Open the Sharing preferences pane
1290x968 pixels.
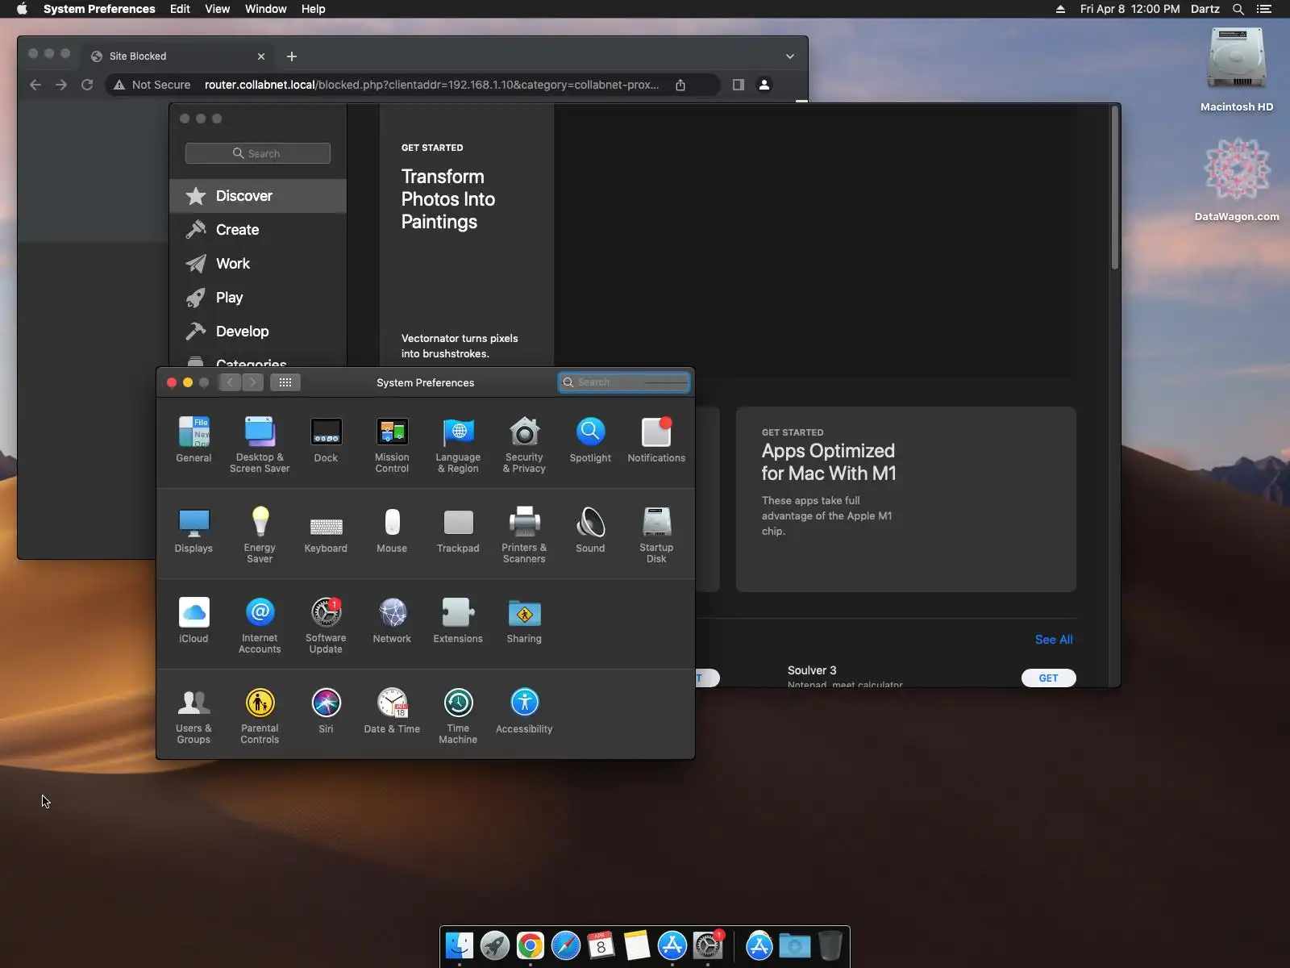tap(524, 620)
